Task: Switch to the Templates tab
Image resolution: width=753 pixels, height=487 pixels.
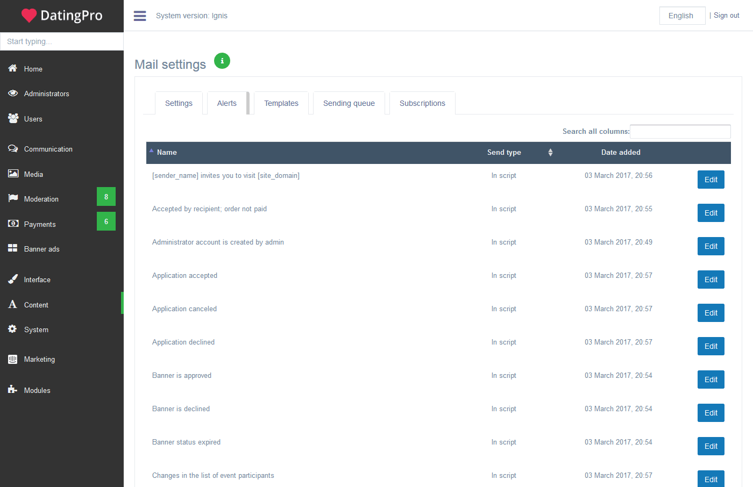Action: 281,103
